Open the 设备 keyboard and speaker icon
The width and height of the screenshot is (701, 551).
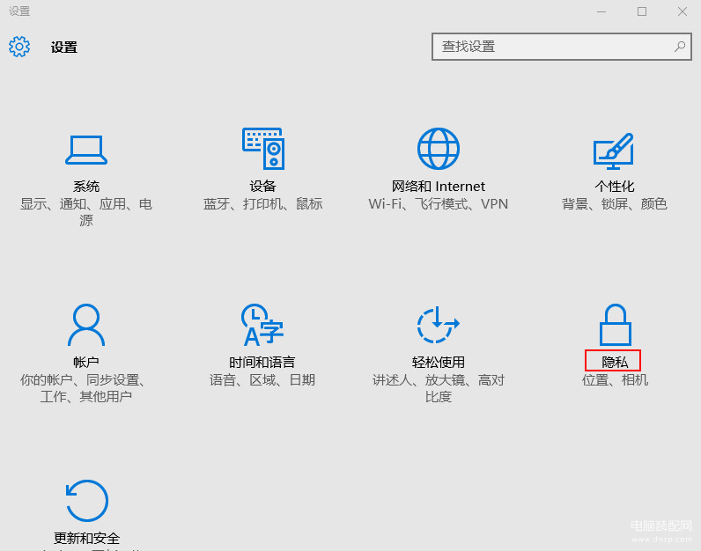click(x=262, y=149)
